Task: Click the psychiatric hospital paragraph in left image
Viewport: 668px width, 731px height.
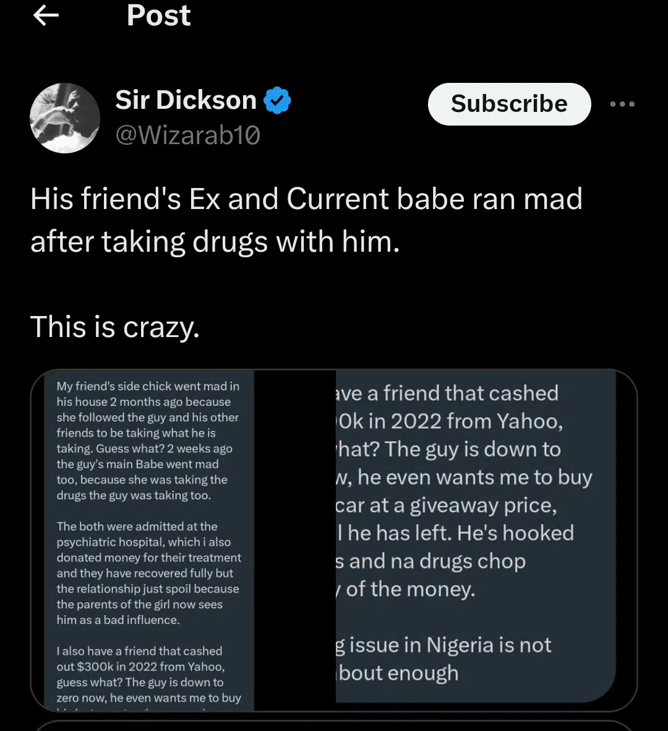Action: (148, 573)
